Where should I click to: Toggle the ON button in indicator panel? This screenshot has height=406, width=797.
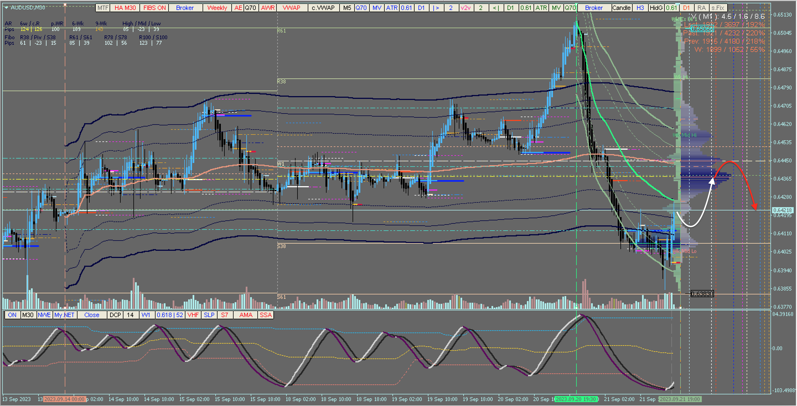12,315
